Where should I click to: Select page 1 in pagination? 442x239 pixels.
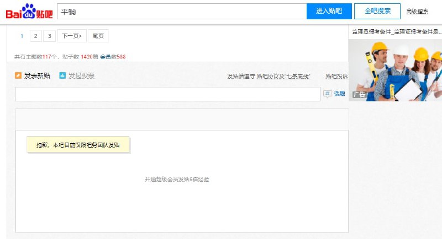[22, 36]
